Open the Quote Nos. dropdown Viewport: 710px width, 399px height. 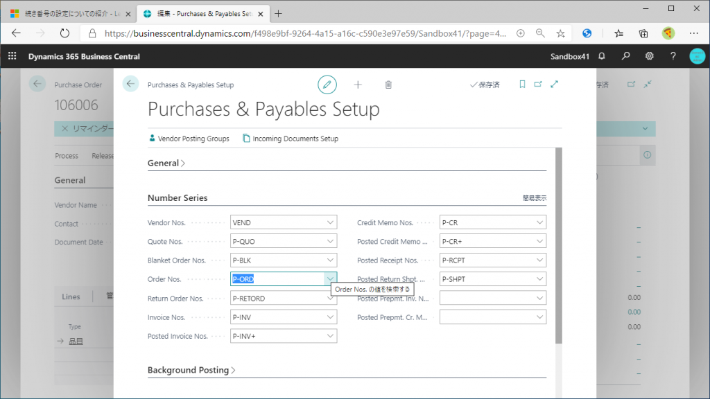[x=330, y=241]
